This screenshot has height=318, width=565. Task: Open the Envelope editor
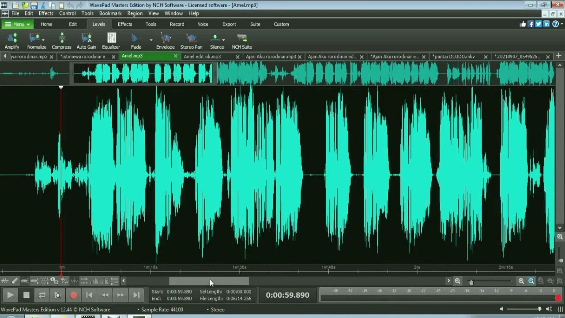[165, 41]
